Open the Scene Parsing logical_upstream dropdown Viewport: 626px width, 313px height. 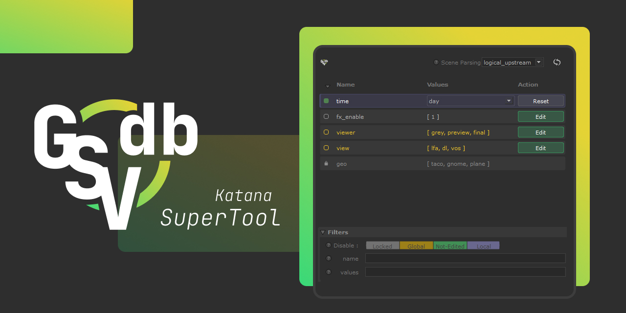pyautogui.click(x=513, y=62)
